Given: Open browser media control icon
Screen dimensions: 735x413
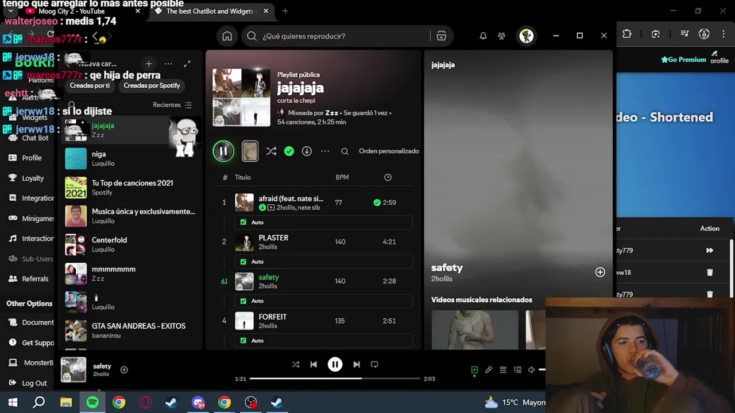Looking at the screenshot, I should click(684, 34).
